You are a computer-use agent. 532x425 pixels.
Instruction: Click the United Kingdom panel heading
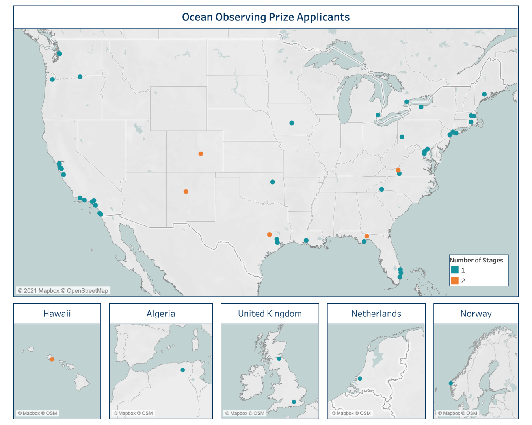(x=270, y=314)
